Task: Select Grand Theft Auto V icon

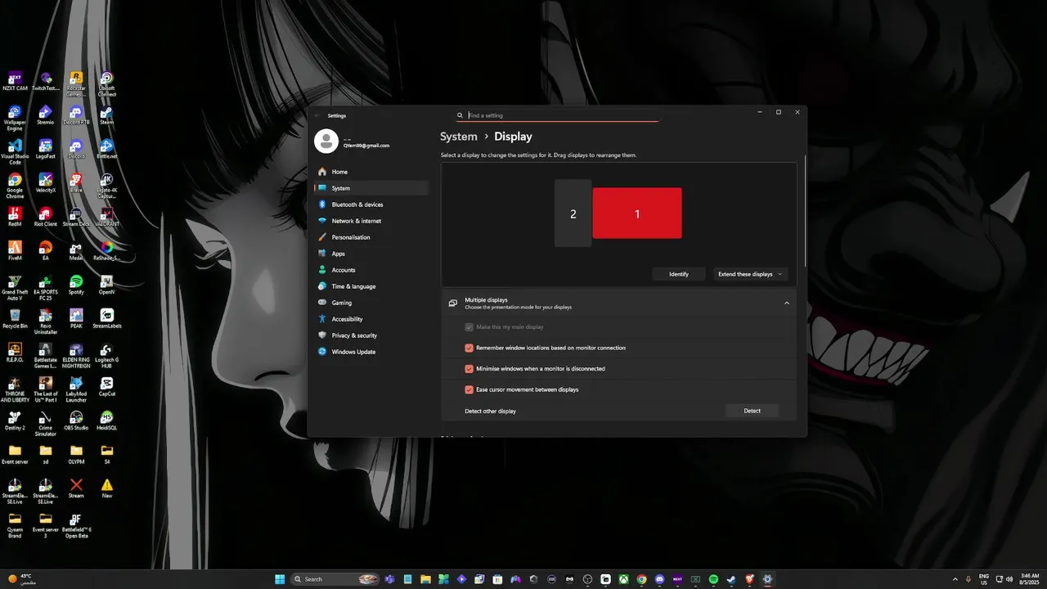Action: [x=15, y=288]
